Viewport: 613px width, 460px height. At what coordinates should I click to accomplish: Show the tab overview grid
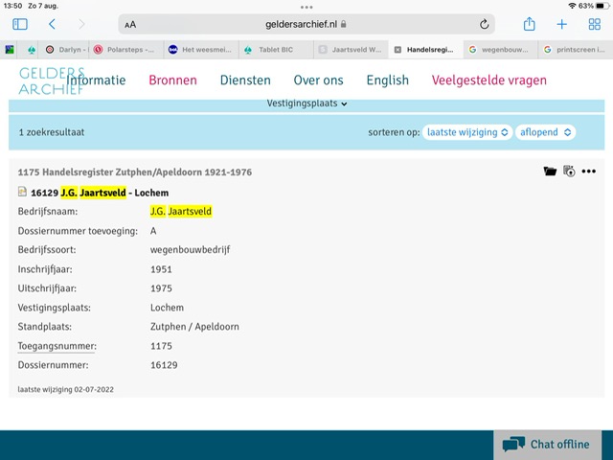[594, 24]
